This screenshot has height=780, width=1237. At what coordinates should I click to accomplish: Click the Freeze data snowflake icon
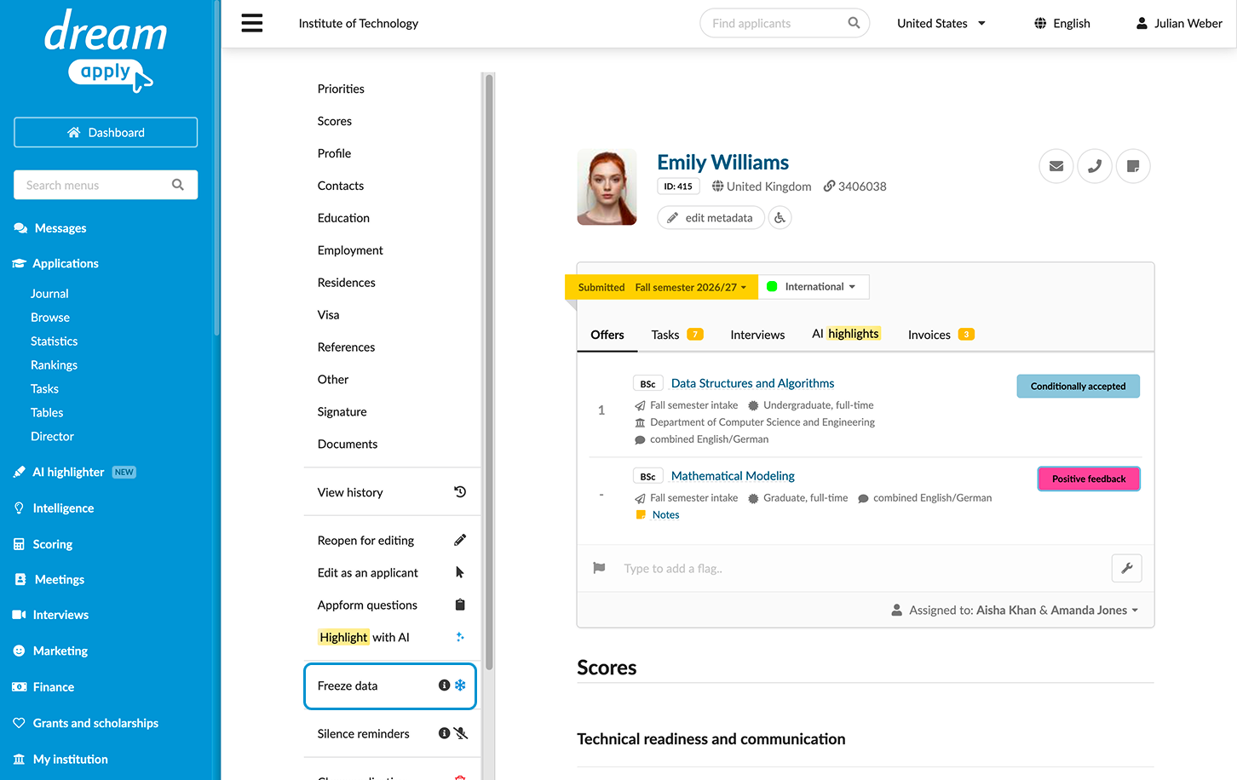tap(460, 685)
